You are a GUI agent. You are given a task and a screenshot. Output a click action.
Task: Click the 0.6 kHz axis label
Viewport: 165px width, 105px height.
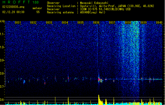[2, 100]
